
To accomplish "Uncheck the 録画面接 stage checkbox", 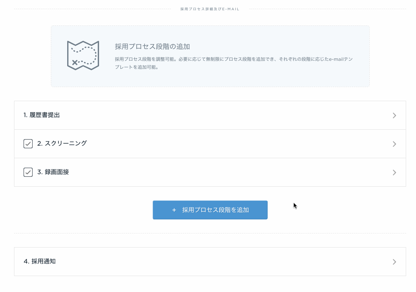I will point(28,172).
